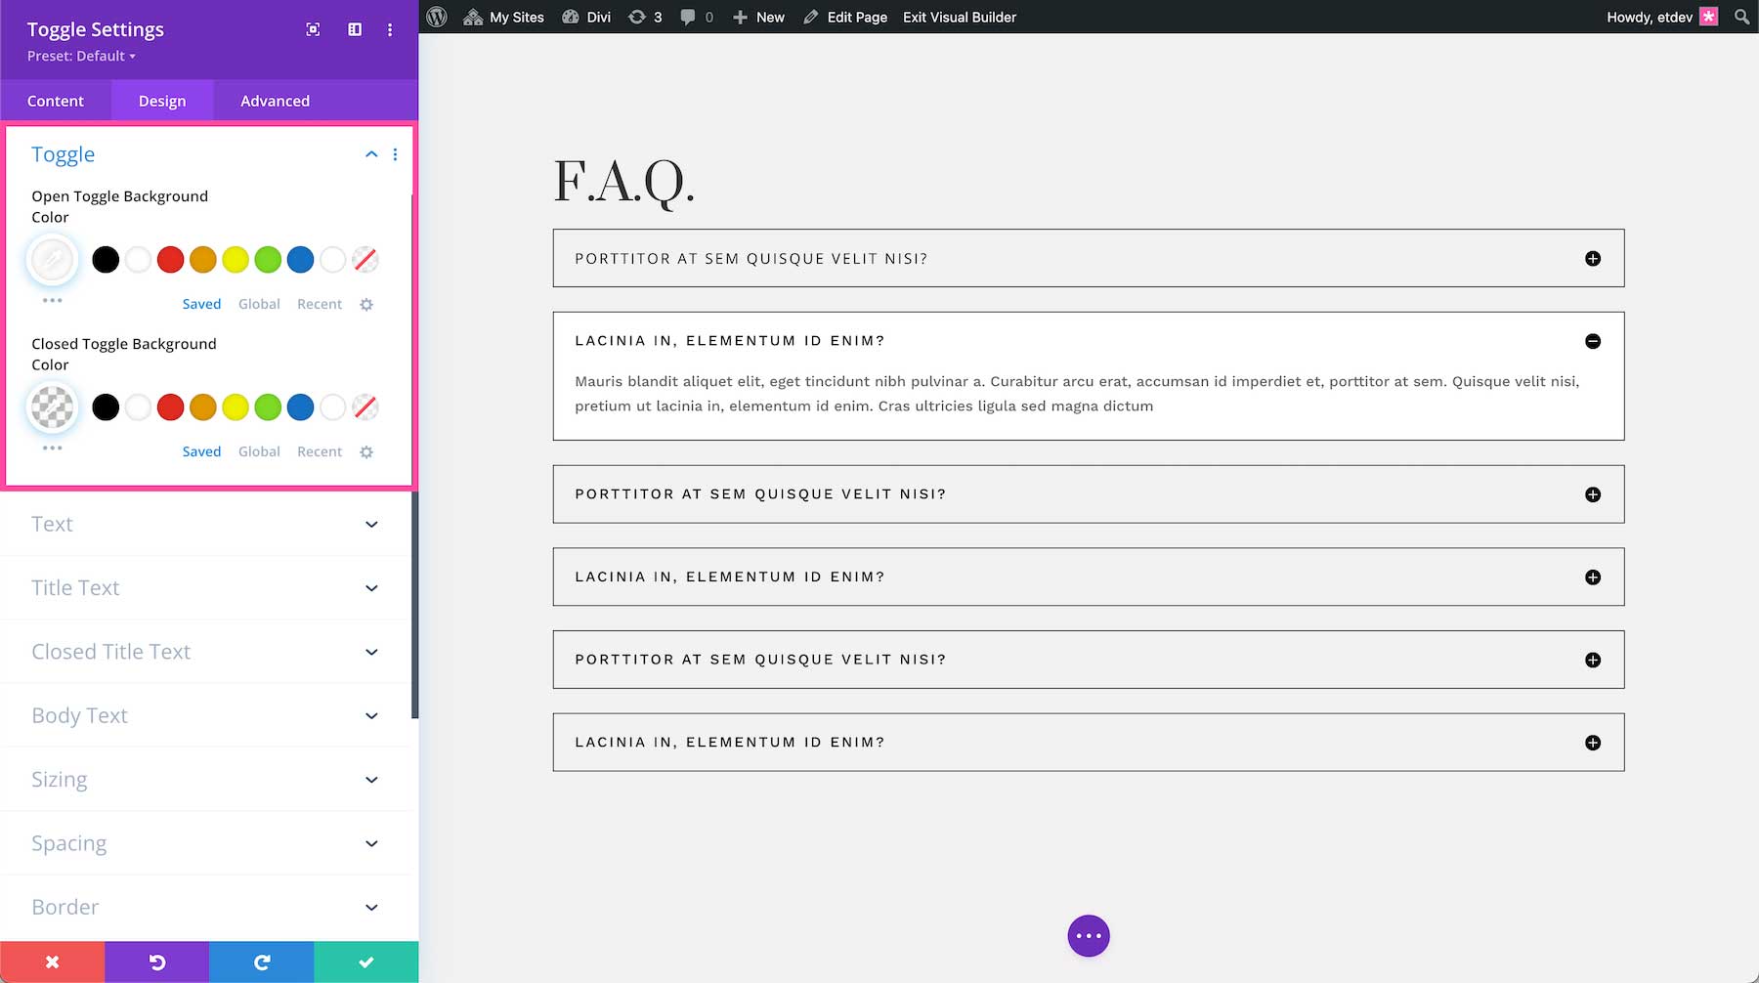The height and width of the screenshot is (983, 1759).
Task: Click the fullscreen expand icon in Toggle Settings header
Action: [x=312, y=29]
